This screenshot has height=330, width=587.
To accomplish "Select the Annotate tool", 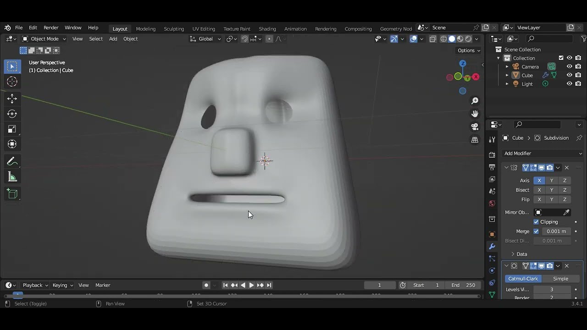I will pos(12,161).
